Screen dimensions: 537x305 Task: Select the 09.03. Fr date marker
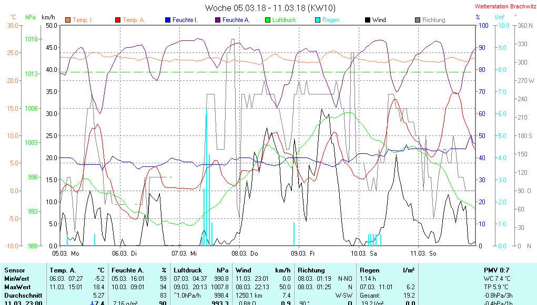pyautogui.click(x=305, y=253)
